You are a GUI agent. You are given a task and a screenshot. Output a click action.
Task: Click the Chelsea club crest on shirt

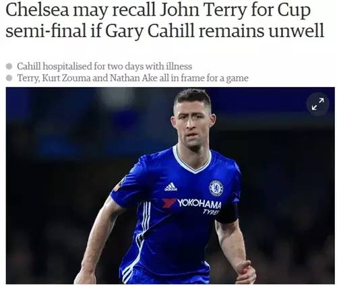(216, 188)
